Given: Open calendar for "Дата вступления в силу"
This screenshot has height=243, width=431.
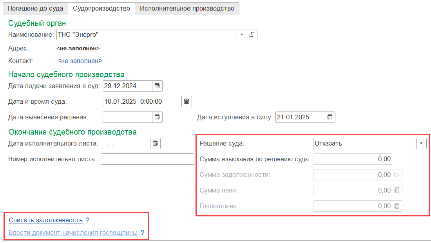Looking at the screenshot, I should coord(330,117).
